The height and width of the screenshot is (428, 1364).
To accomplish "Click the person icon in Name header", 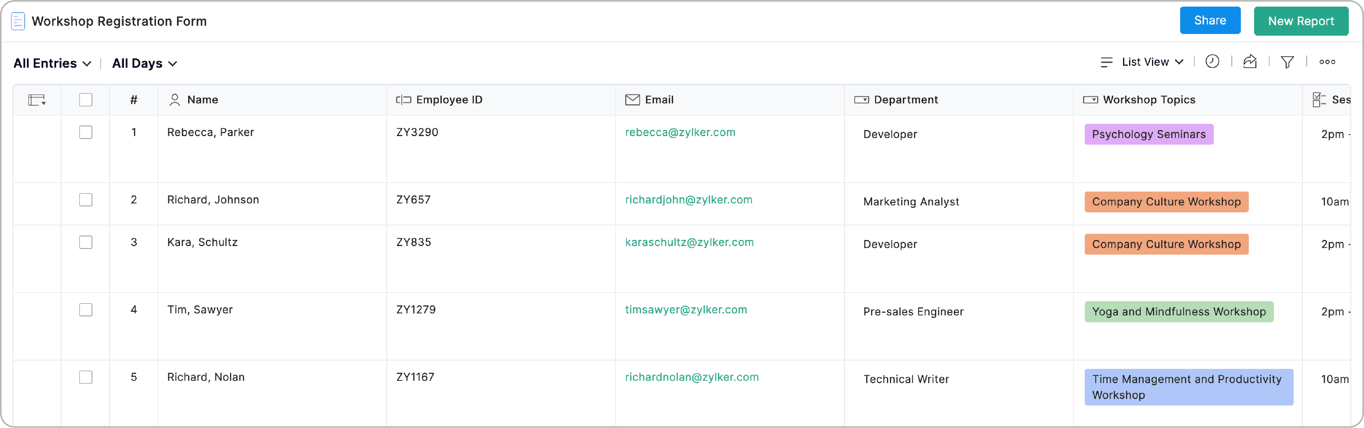I will pyautogui.click(x=175, y=100).
